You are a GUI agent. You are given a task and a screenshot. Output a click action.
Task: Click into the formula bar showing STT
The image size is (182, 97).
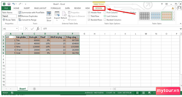tap(110, 29)
